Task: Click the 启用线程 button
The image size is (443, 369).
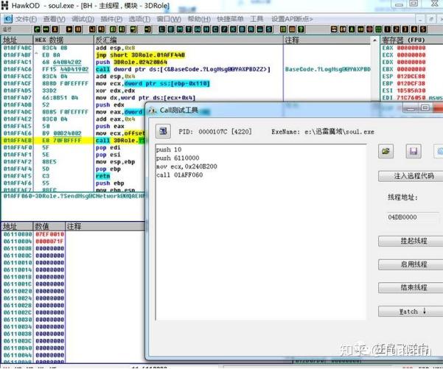Action: tap(411, 264)
